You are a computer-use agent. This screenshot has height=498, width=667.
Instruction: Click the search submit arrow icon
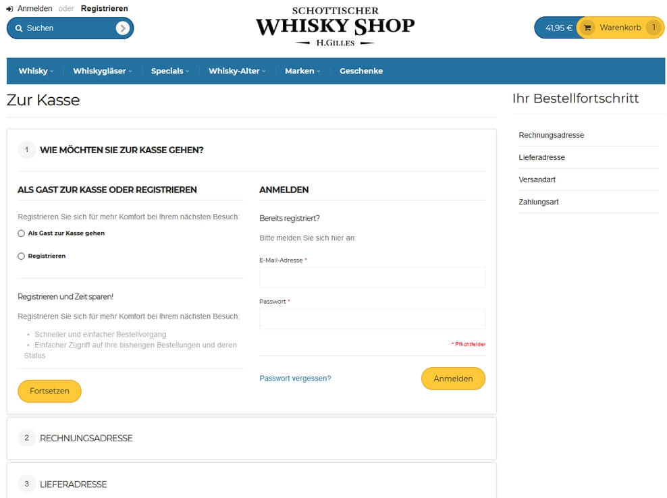point(122,28)
